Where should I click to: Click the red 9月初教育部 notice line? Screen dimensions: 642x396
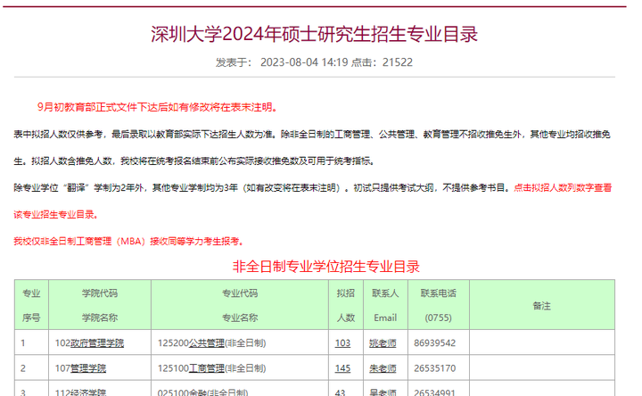(x=159, y=107)
